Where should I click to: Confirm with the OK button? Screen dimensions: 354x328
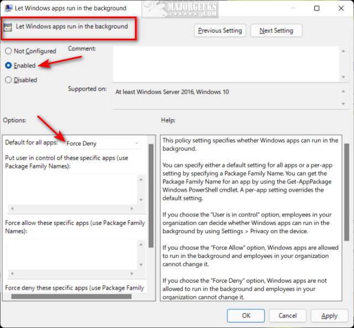click(x=246, y=316)
